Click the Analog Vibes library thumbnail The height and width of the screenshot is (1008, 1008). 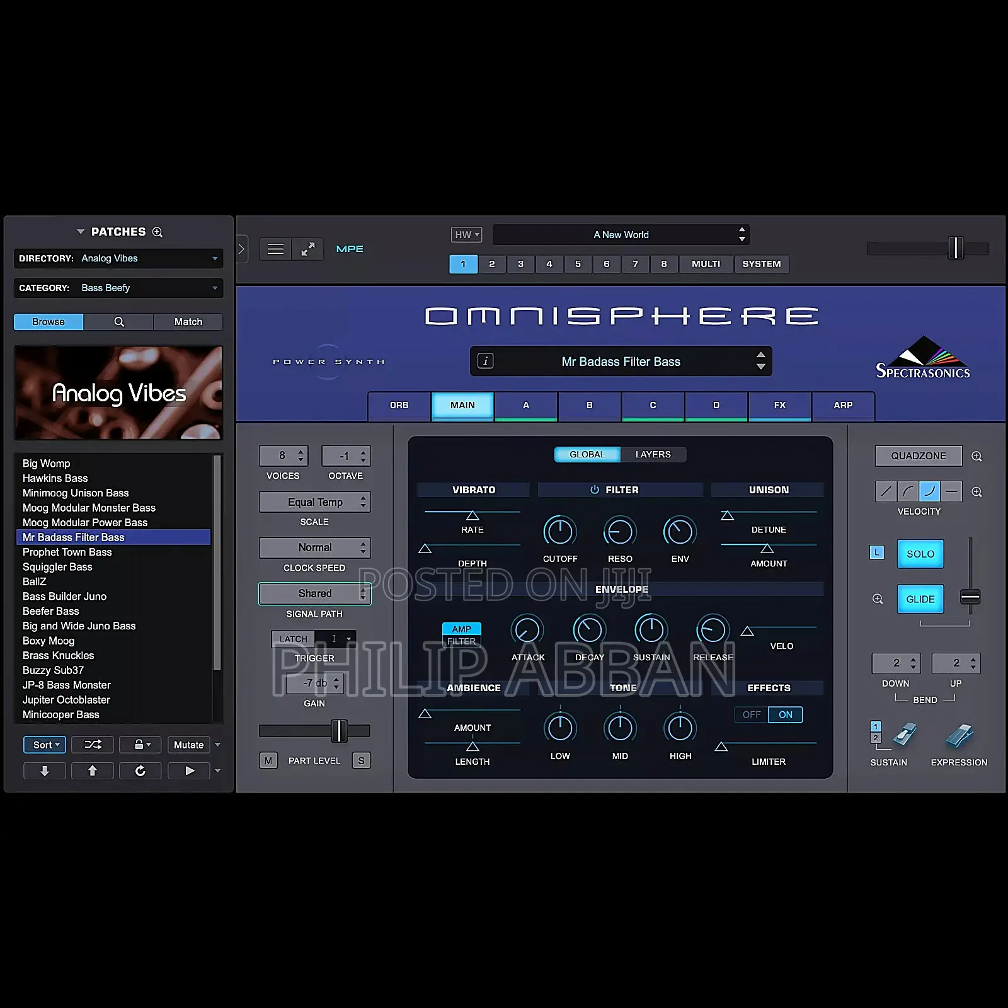[x=118, y=392]
